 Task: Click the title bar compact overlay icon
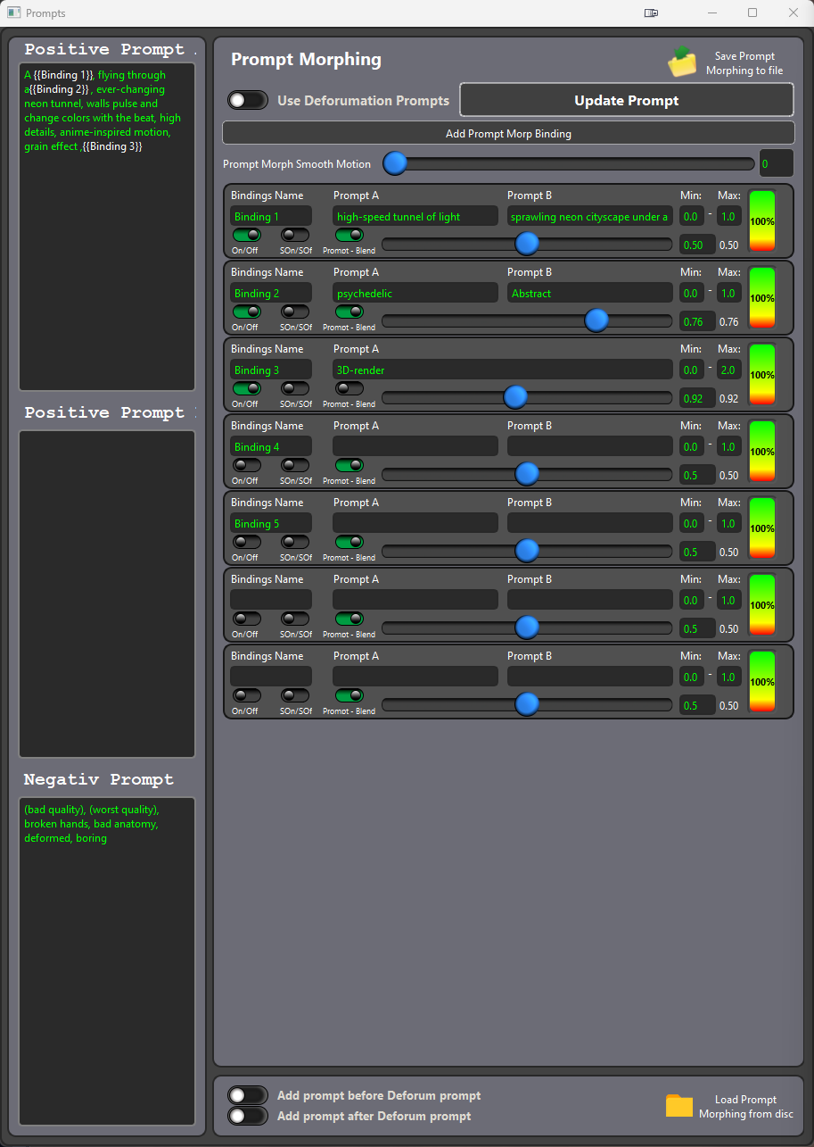pos(652,13)
